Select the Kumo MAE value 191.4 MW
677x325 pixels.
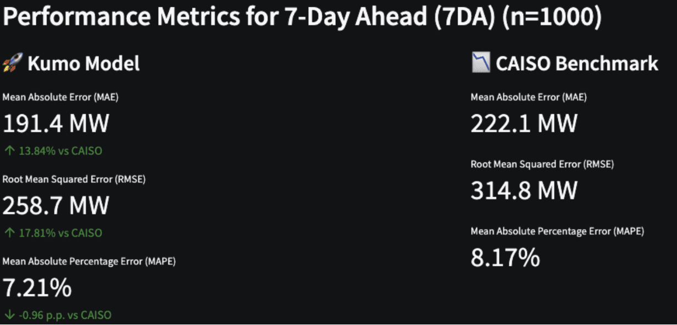click(56, 124)
